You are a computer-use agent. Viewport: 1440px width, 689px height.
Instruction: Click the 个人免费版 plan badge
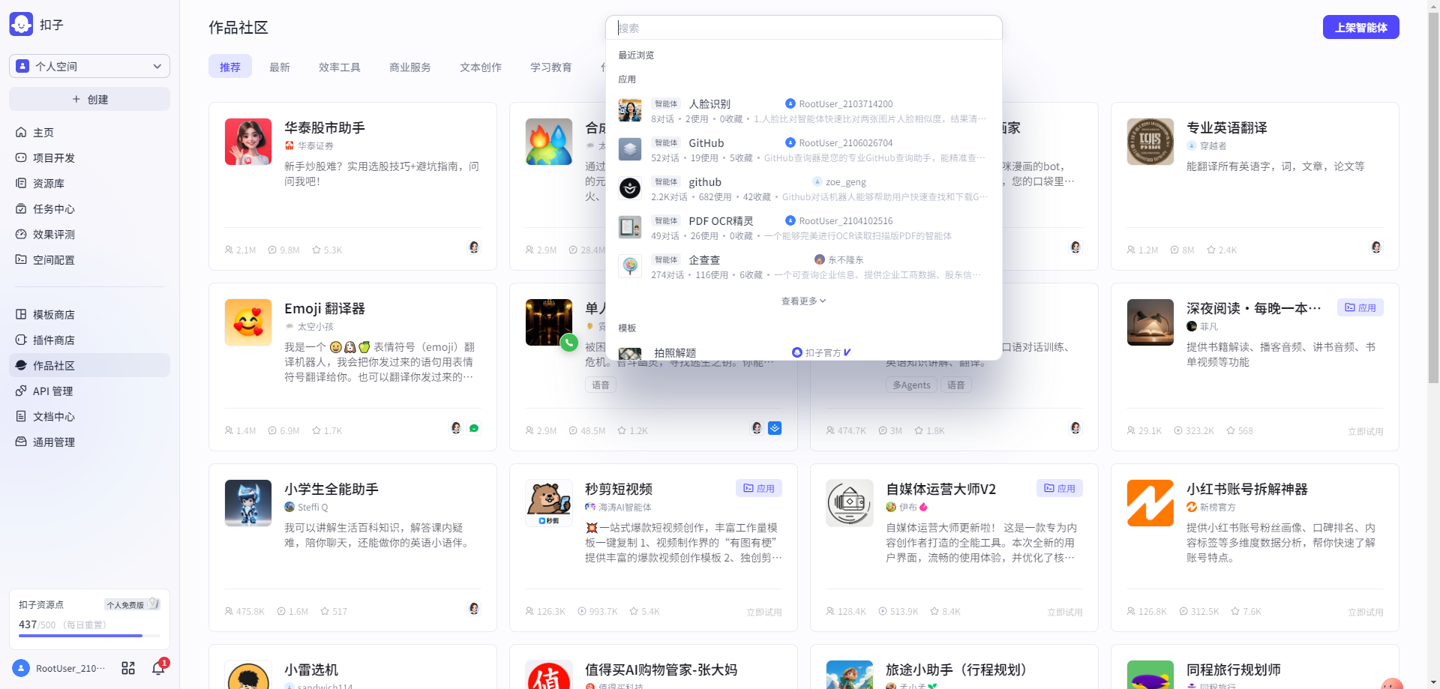coord(132,604)
